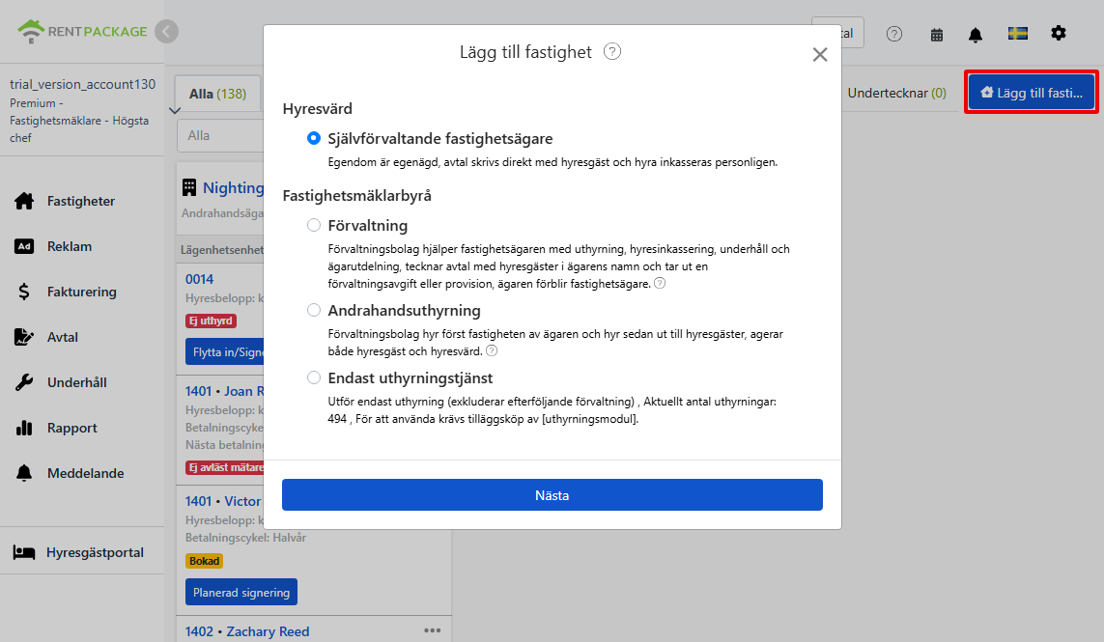Screen dimensions: 1104x642
Task: Open Hyresgästportal in the sidebar
Action: click(95, 552)
